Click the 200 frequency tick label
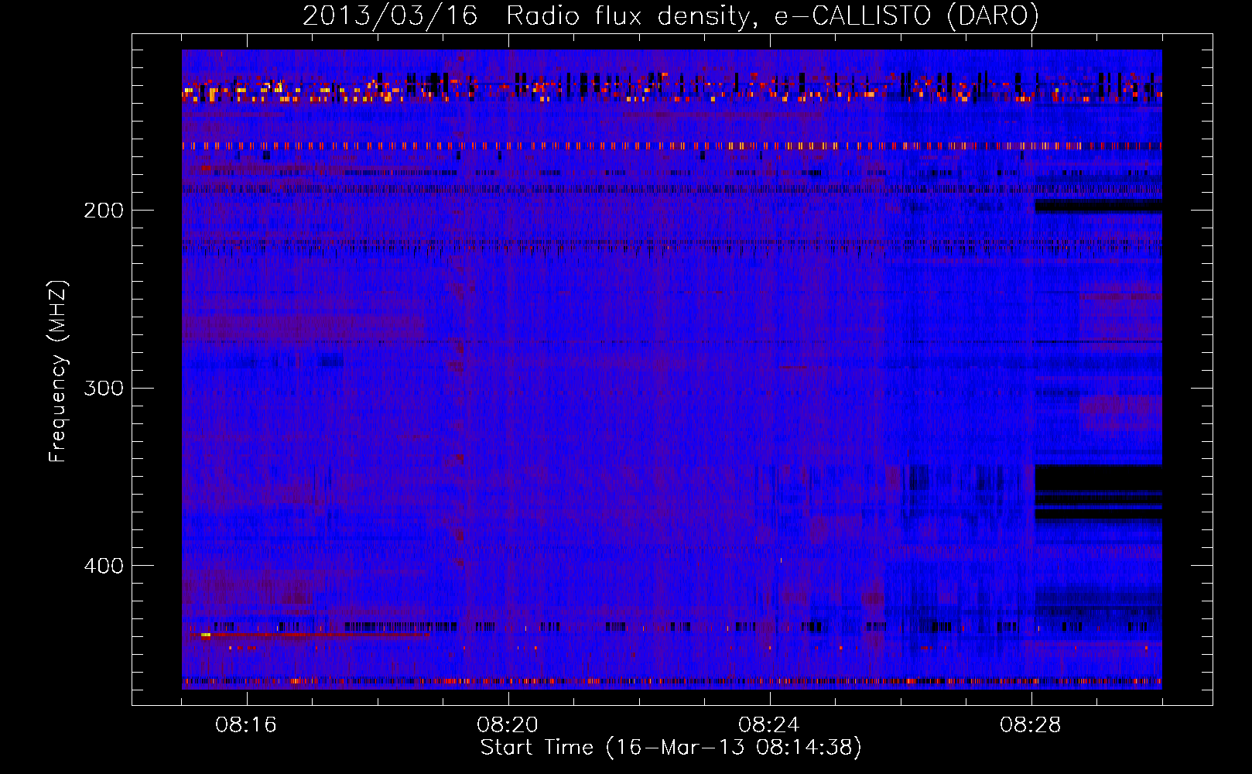 coord(104,211)
